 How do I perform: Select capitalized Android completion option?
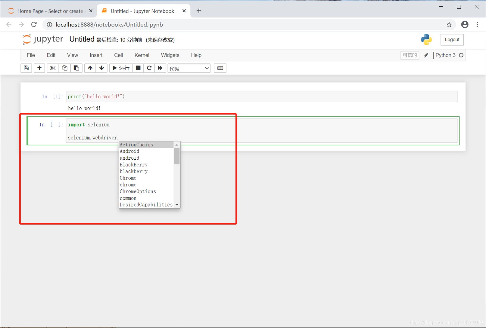pos(146,151)
